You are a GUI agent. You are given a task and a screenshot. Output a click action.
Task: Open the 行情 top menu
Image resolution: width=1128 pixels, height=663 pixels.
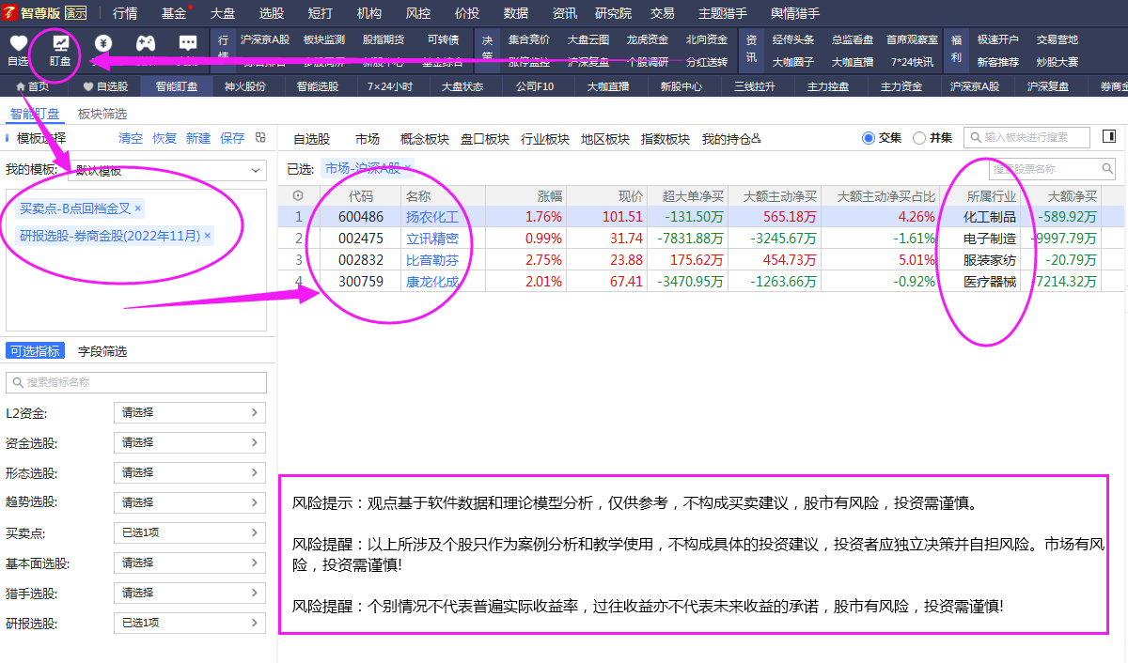[x=125, y=13]
